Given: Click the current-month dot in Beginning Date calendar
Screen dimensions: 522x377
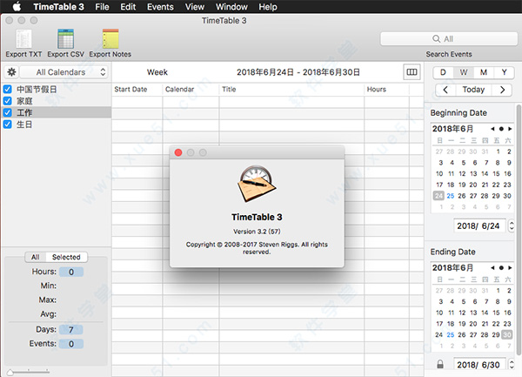Looking at the screenshot, I should [x=501, y=129].
